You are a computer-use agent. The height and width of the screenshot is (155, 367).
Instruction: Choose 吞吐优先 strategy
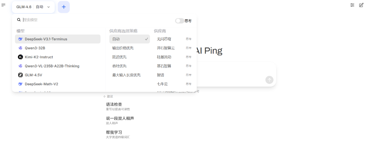pyautogui.click(x=130, y=66)
